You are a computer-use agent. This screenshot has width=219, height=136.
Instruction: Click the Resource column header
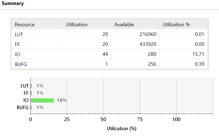point(25,24)
